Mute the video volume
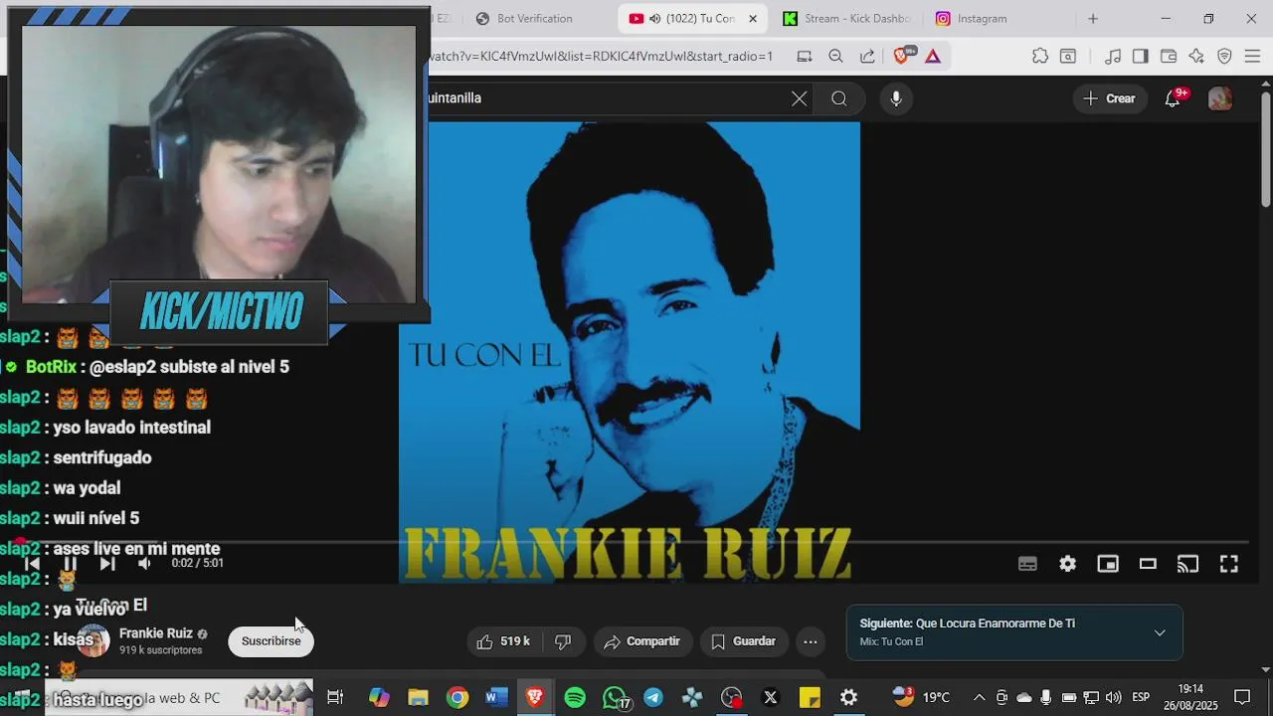The image size is (1273, 716). (144, 564)
